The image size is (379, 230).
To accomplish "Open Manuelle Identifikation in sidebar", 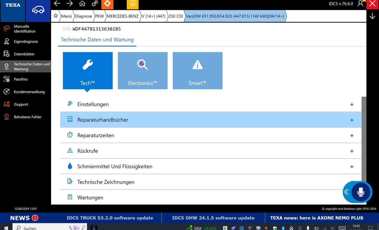I will click(26, 29).
